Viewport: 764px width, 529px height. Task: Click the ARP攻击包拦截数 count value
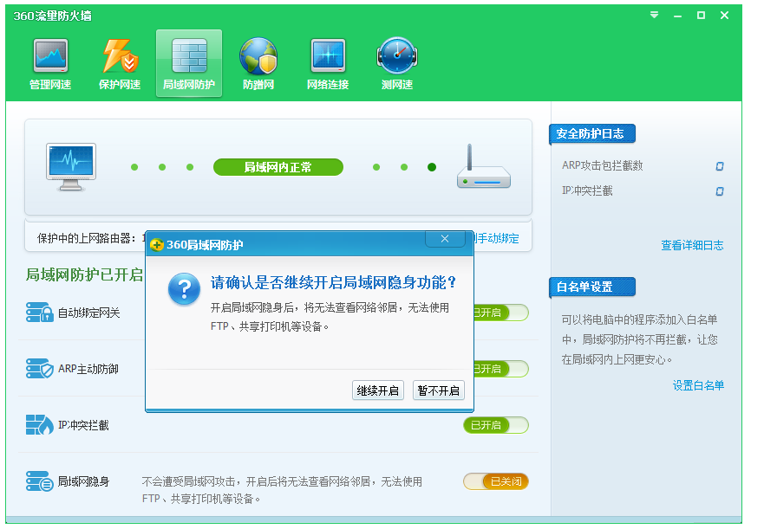click(719, 166)
